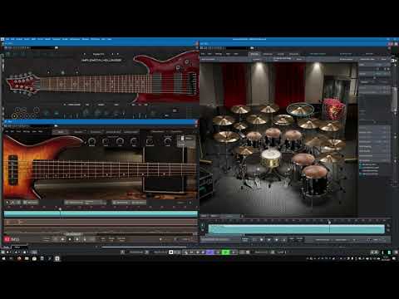This screenshot has width=399, height=299.
Task: Click the cyan-outlined cymbal in the drum kit
Action: 300,109
